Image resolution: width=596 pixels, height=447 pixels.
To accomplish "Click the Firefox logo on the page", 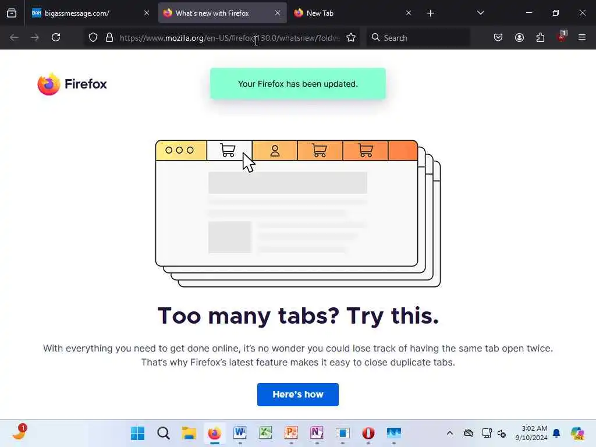I will 72,84.
